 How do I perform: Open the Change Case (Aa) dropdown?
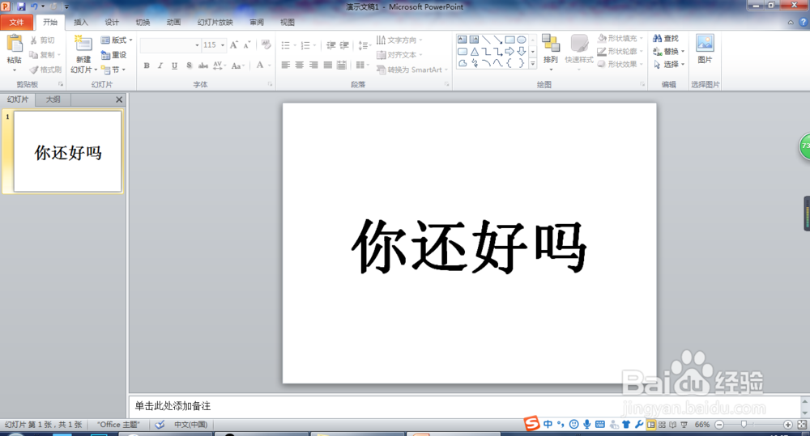[237, 66]
